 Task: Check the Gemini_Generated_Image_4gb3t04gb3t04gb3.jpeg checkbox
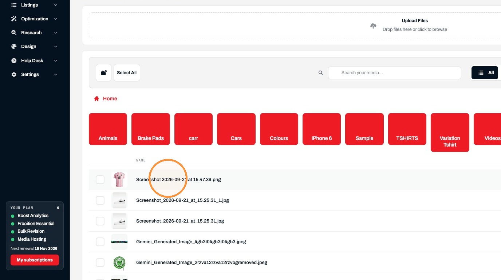point(100,242)
